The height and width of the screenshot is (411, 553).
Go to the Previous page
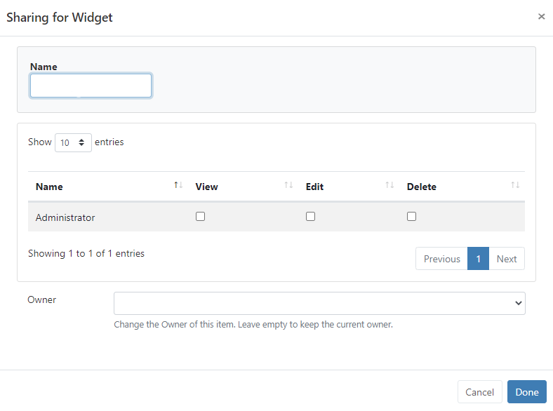[441, 259]
